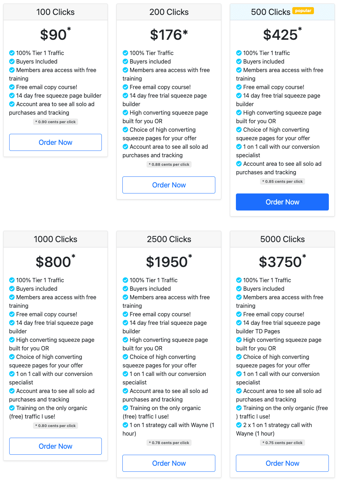Viewport: 337px width, 481px height.
Task: Click check icon beside 5000 Clicks builder TD Pages
Action: click(239, 323)
